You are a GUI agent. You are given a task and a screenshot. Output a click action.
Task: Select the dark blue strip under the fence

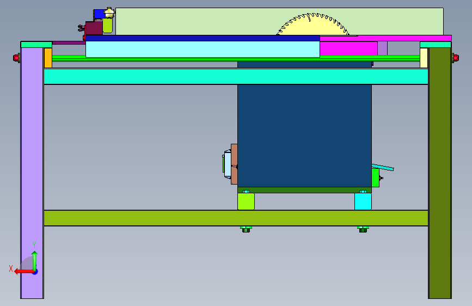tap(203, 38)
